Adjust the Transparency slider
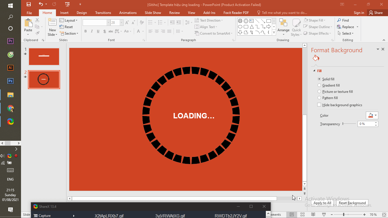The height and width of the screenshot is (218, 388). [x=344, y=124]
